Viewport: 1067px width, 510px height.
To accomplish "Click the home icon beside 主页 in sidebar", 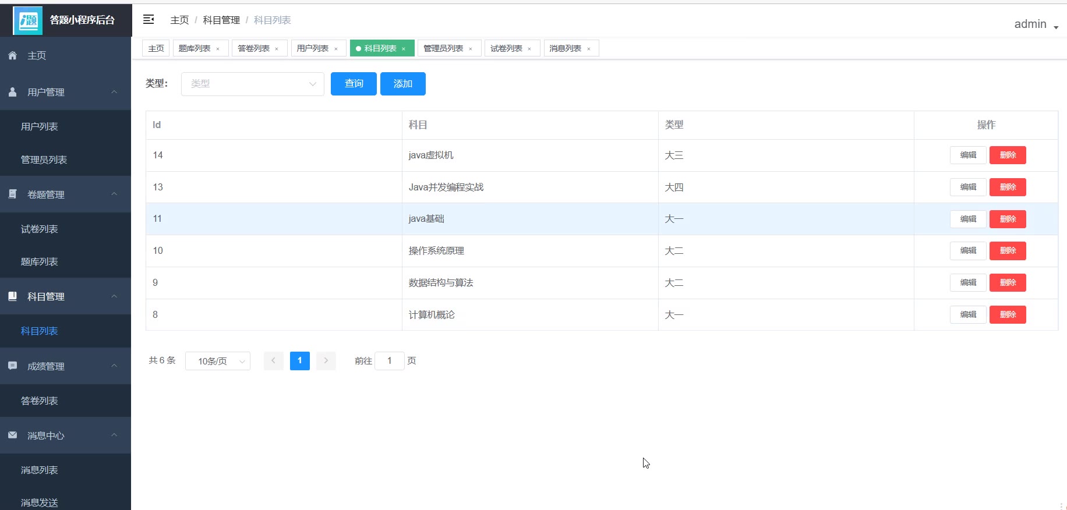I will click(12, 55).
